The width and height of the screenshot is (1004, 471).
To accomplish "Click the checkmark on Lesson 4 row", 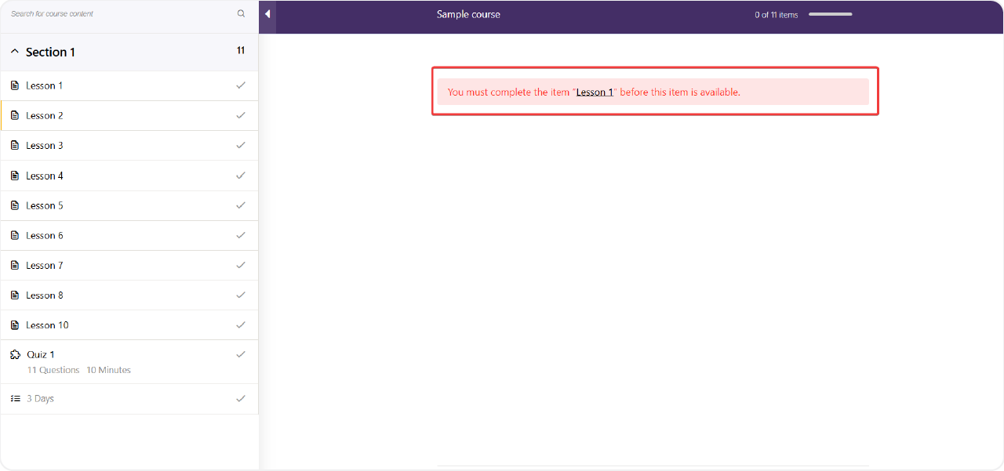I will [x=241, y=175].
